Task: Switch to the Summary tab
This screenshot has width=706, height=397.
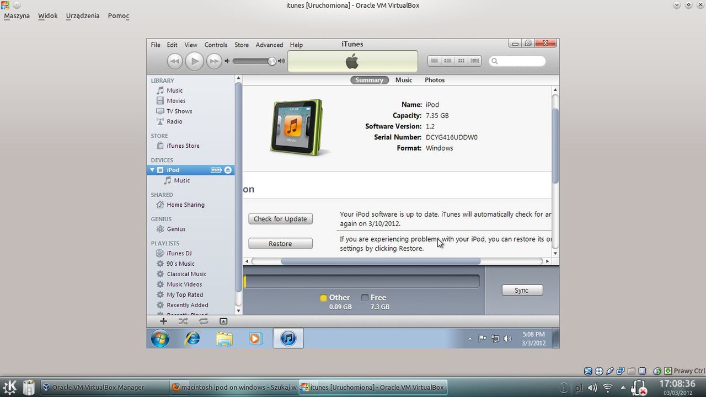Action: click(x=369, y=80)
